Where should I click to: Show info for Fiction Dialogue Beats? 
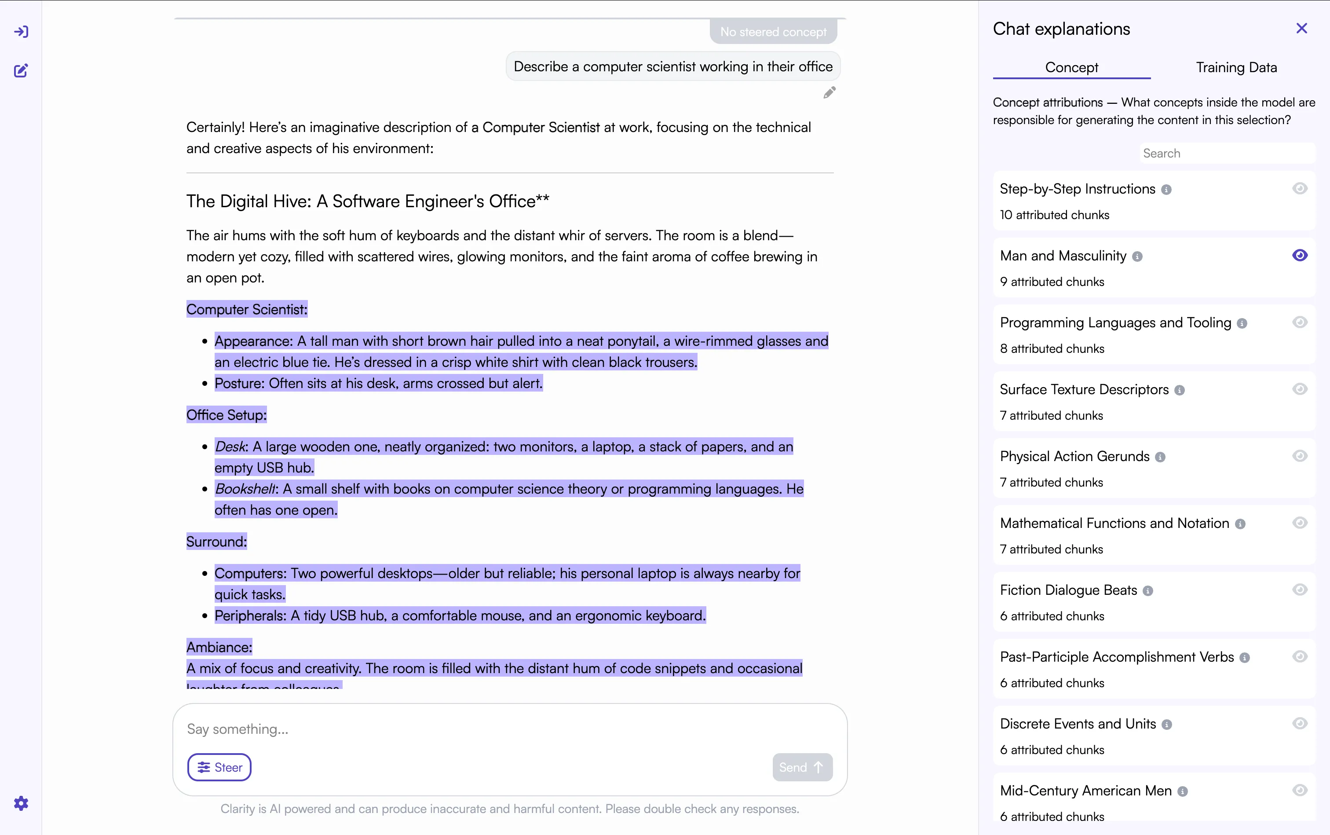coord(1148,591)
